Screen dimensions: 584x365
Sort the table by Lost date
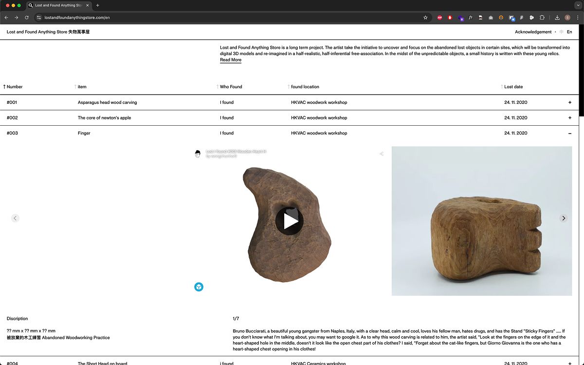(x=512, y=87)
